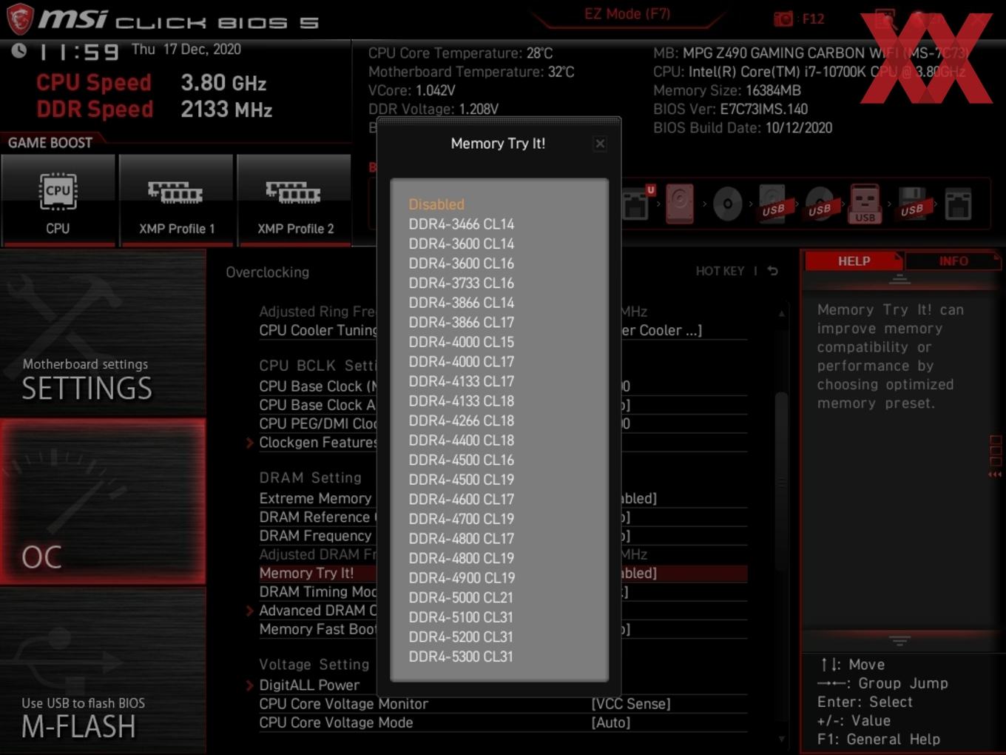Screen dimensions: 1006x755
Task: Switch to EZ Mode (F7)
Action: (627, 13)
